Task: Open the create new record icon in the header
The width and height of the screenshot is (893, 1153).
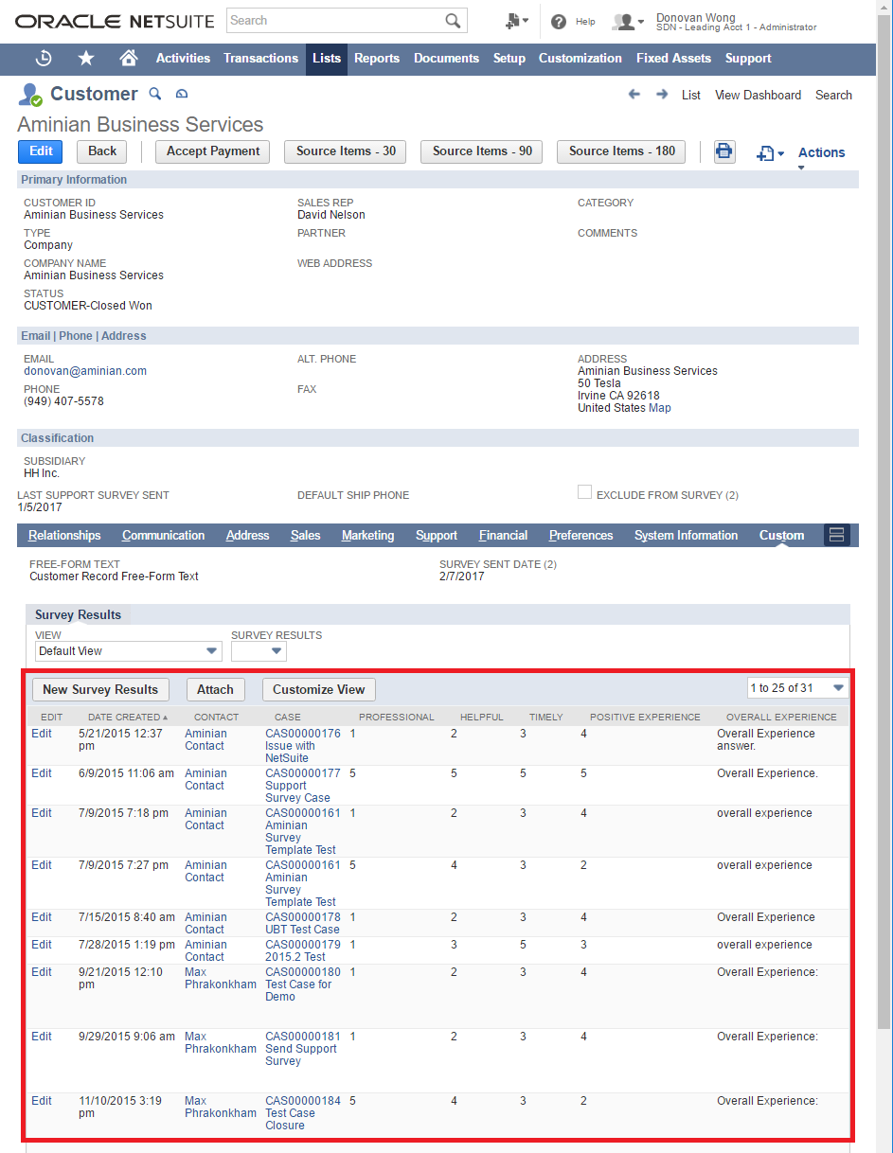Action: click(x=516, y=21)
